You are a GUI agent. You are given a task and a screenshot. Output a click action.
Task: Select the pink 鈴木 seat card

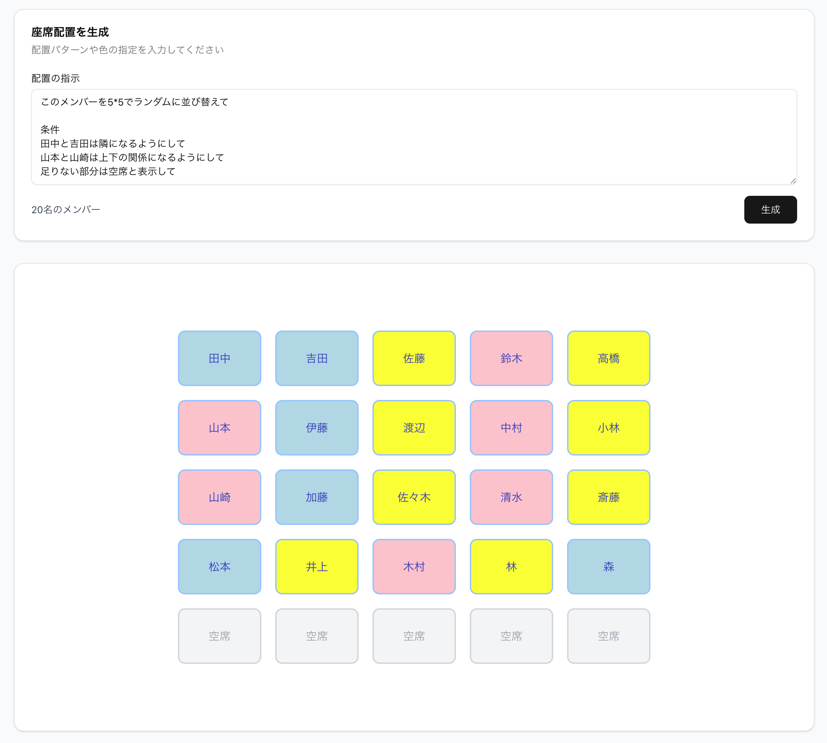coord(511,358)
